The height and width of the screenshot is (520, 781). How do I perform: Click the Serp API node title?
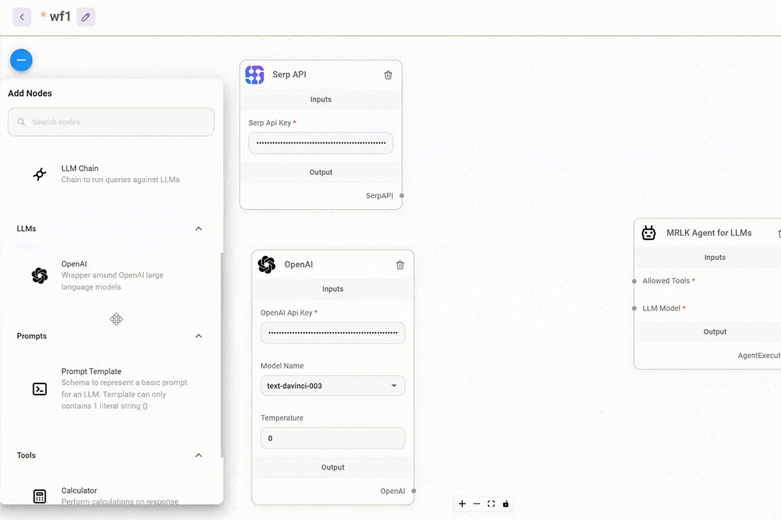[x=289, y=75]
